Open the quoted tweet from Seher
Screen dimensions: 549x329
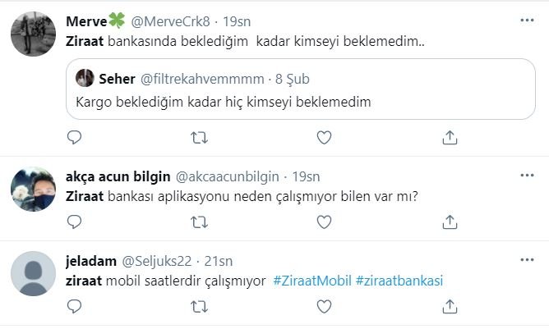pos(301,89)
